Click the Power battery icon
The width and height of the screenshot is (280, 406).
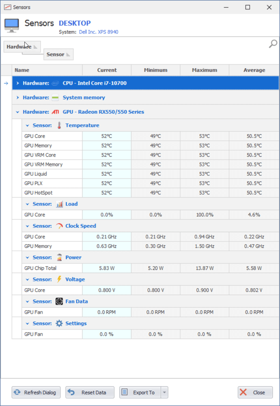coord(59,257)
